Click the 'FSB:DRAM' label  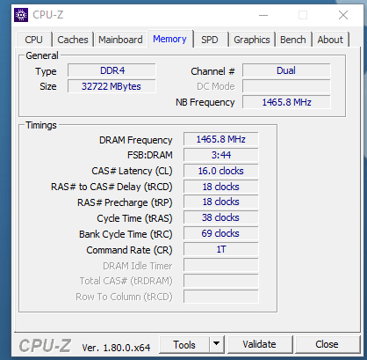click(x=150, y=155)
